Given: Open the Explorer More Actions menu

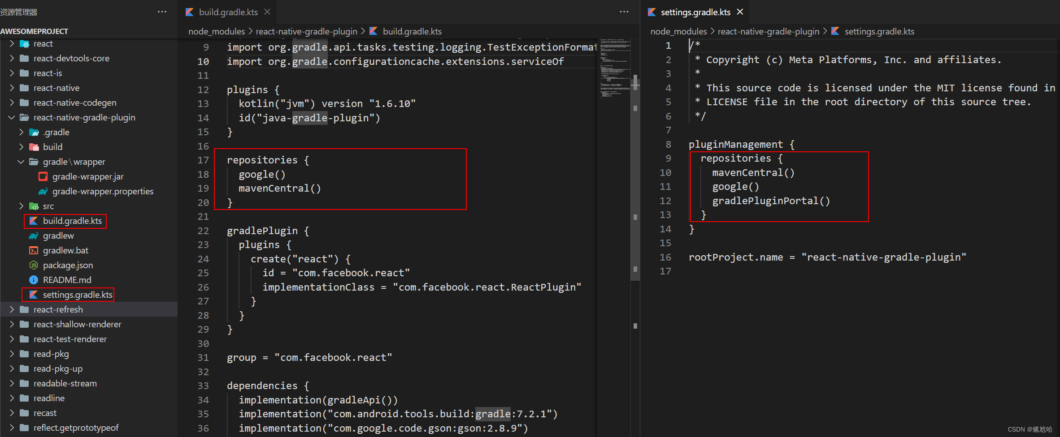Looking at the screenshot, I should click(162, 12).
